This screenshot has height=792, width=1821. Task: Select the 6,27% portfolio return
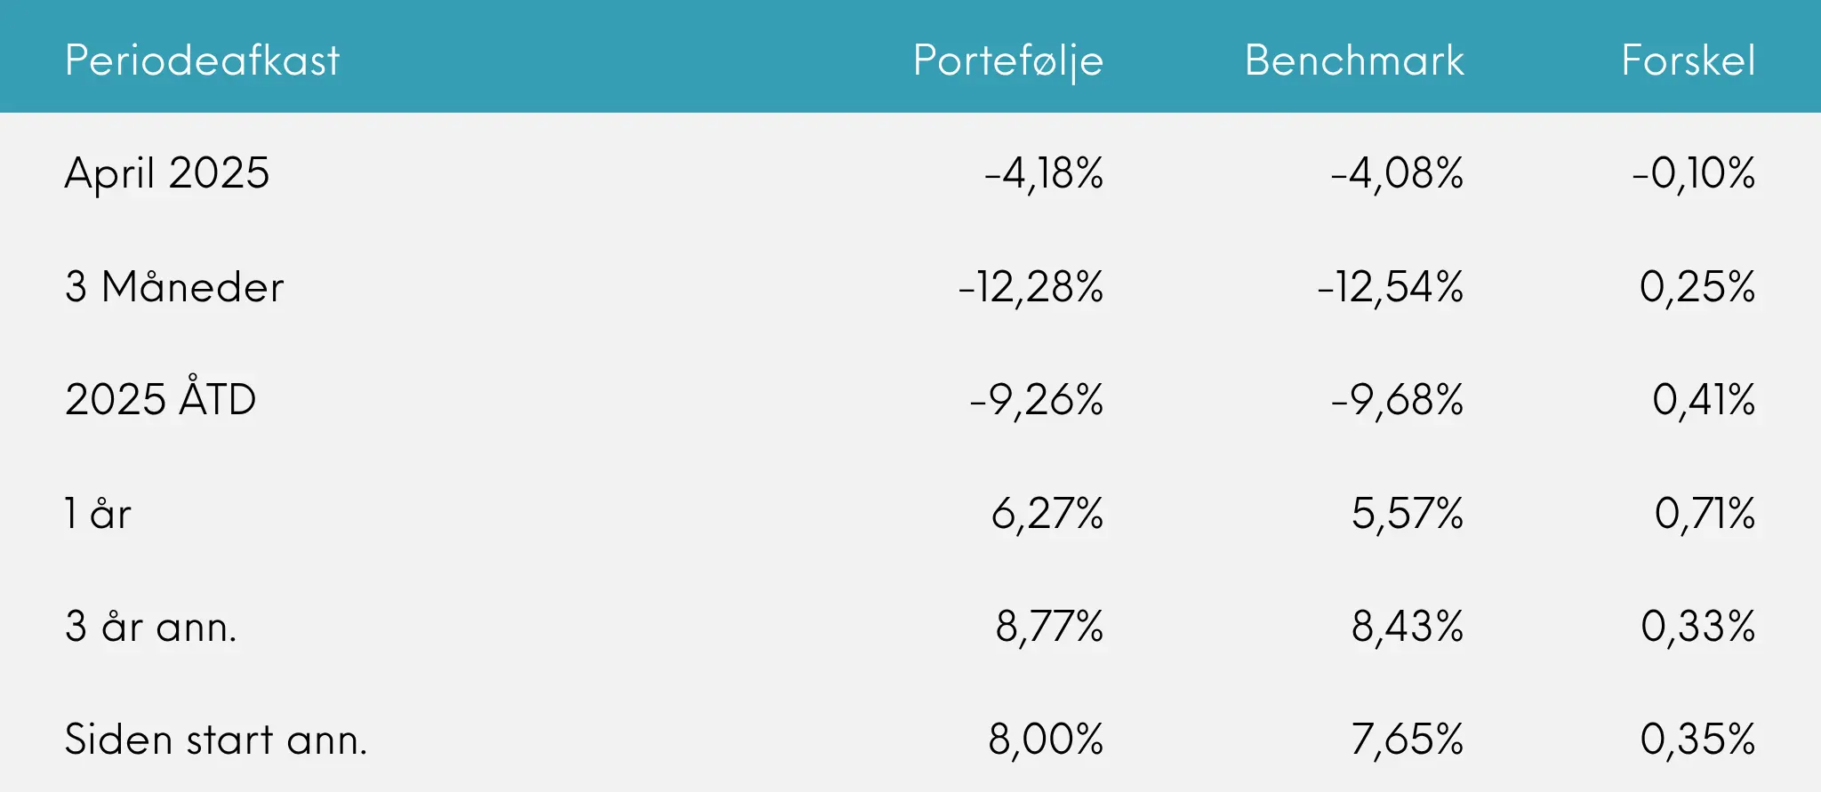pyautogui.click(x=1047, y=514)
